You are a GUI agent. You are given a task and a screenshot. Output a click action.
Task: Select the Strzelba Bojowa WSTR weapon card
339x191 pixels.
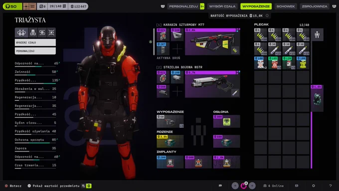coord(212,84)
